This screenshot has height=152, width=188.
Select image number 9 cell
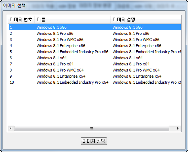tap(11, 76)
